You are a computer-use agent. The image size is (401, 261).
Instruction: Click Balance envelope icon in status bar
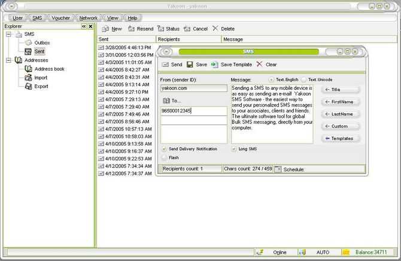(345, 252)
